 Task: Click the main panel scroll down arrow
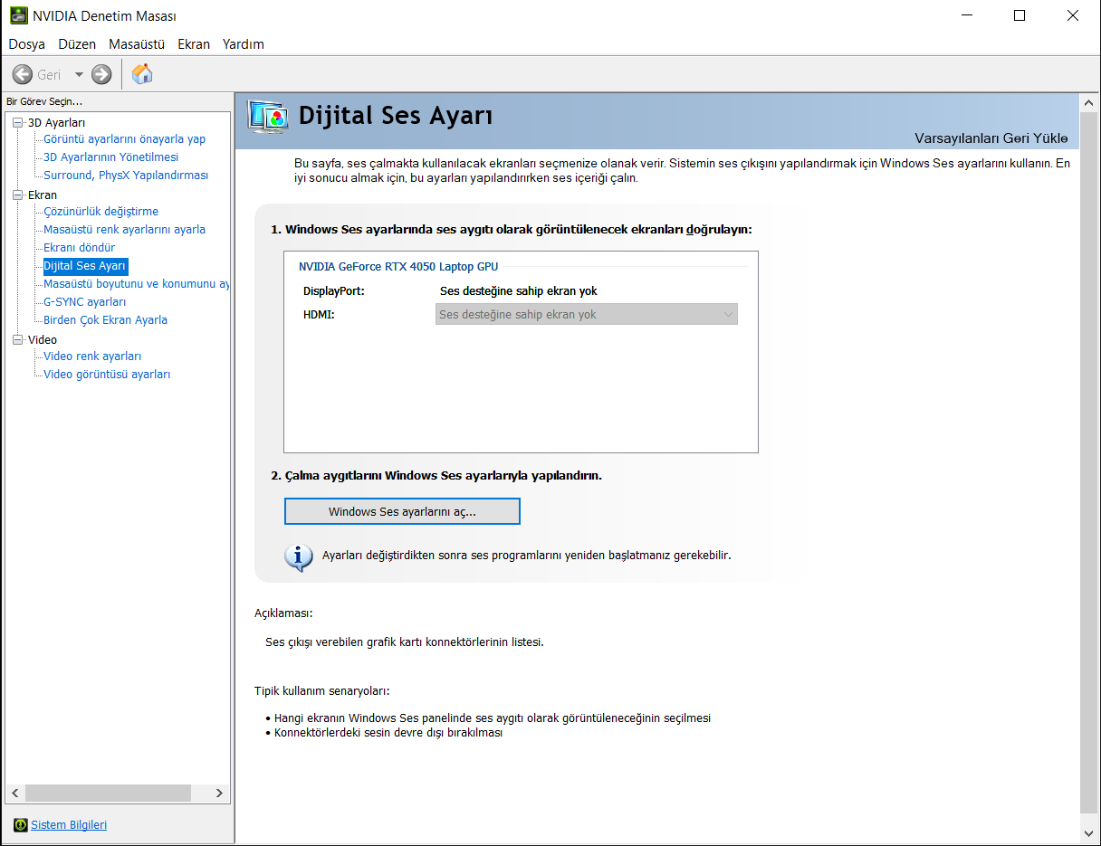pyautogui.click(x=1088, y=832)
